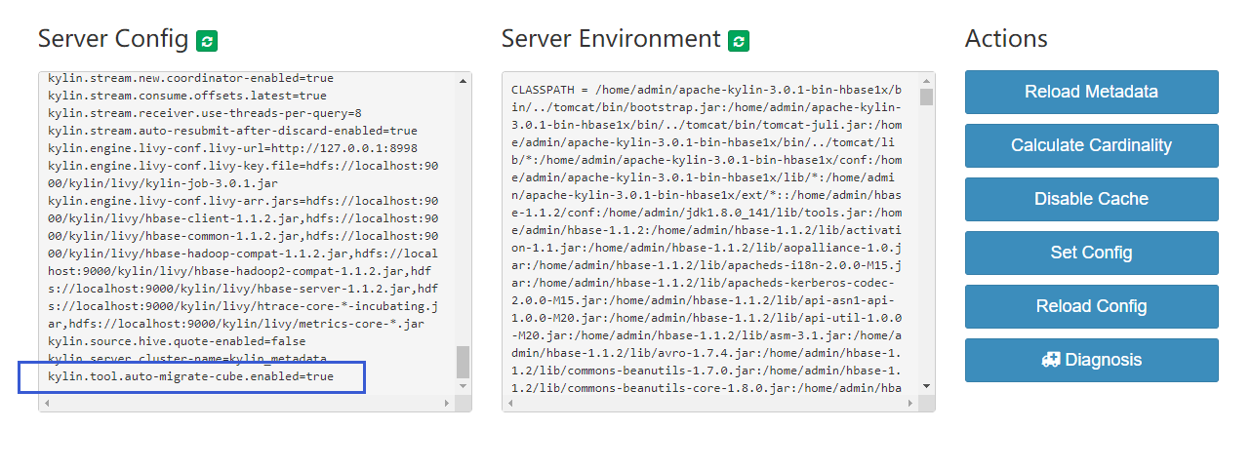Click the Server Config refresh icon
Image resolution: width=1252 pixels, height=469 pixels.
click(207, 41)
